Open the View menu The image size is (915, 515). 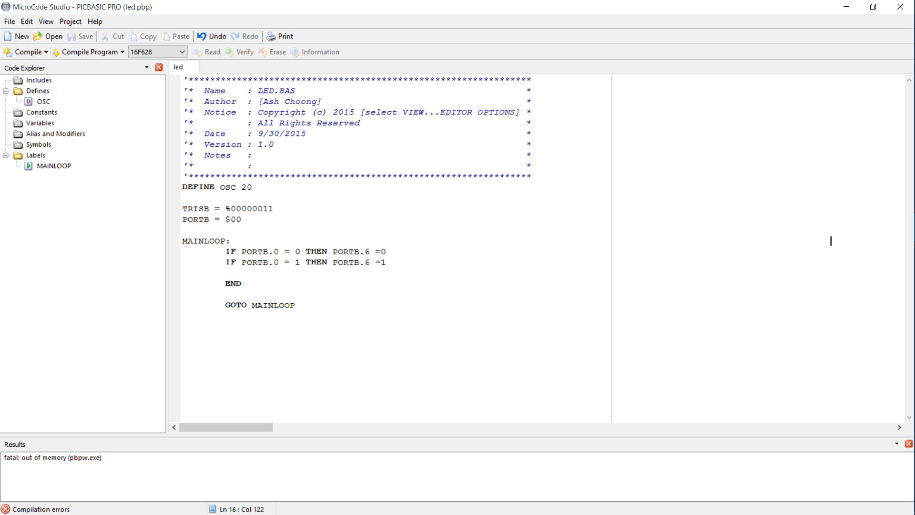[46, 21]
